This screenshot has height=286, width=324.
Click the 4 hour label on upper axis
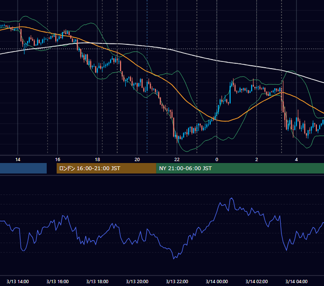[x=296, y=160]
